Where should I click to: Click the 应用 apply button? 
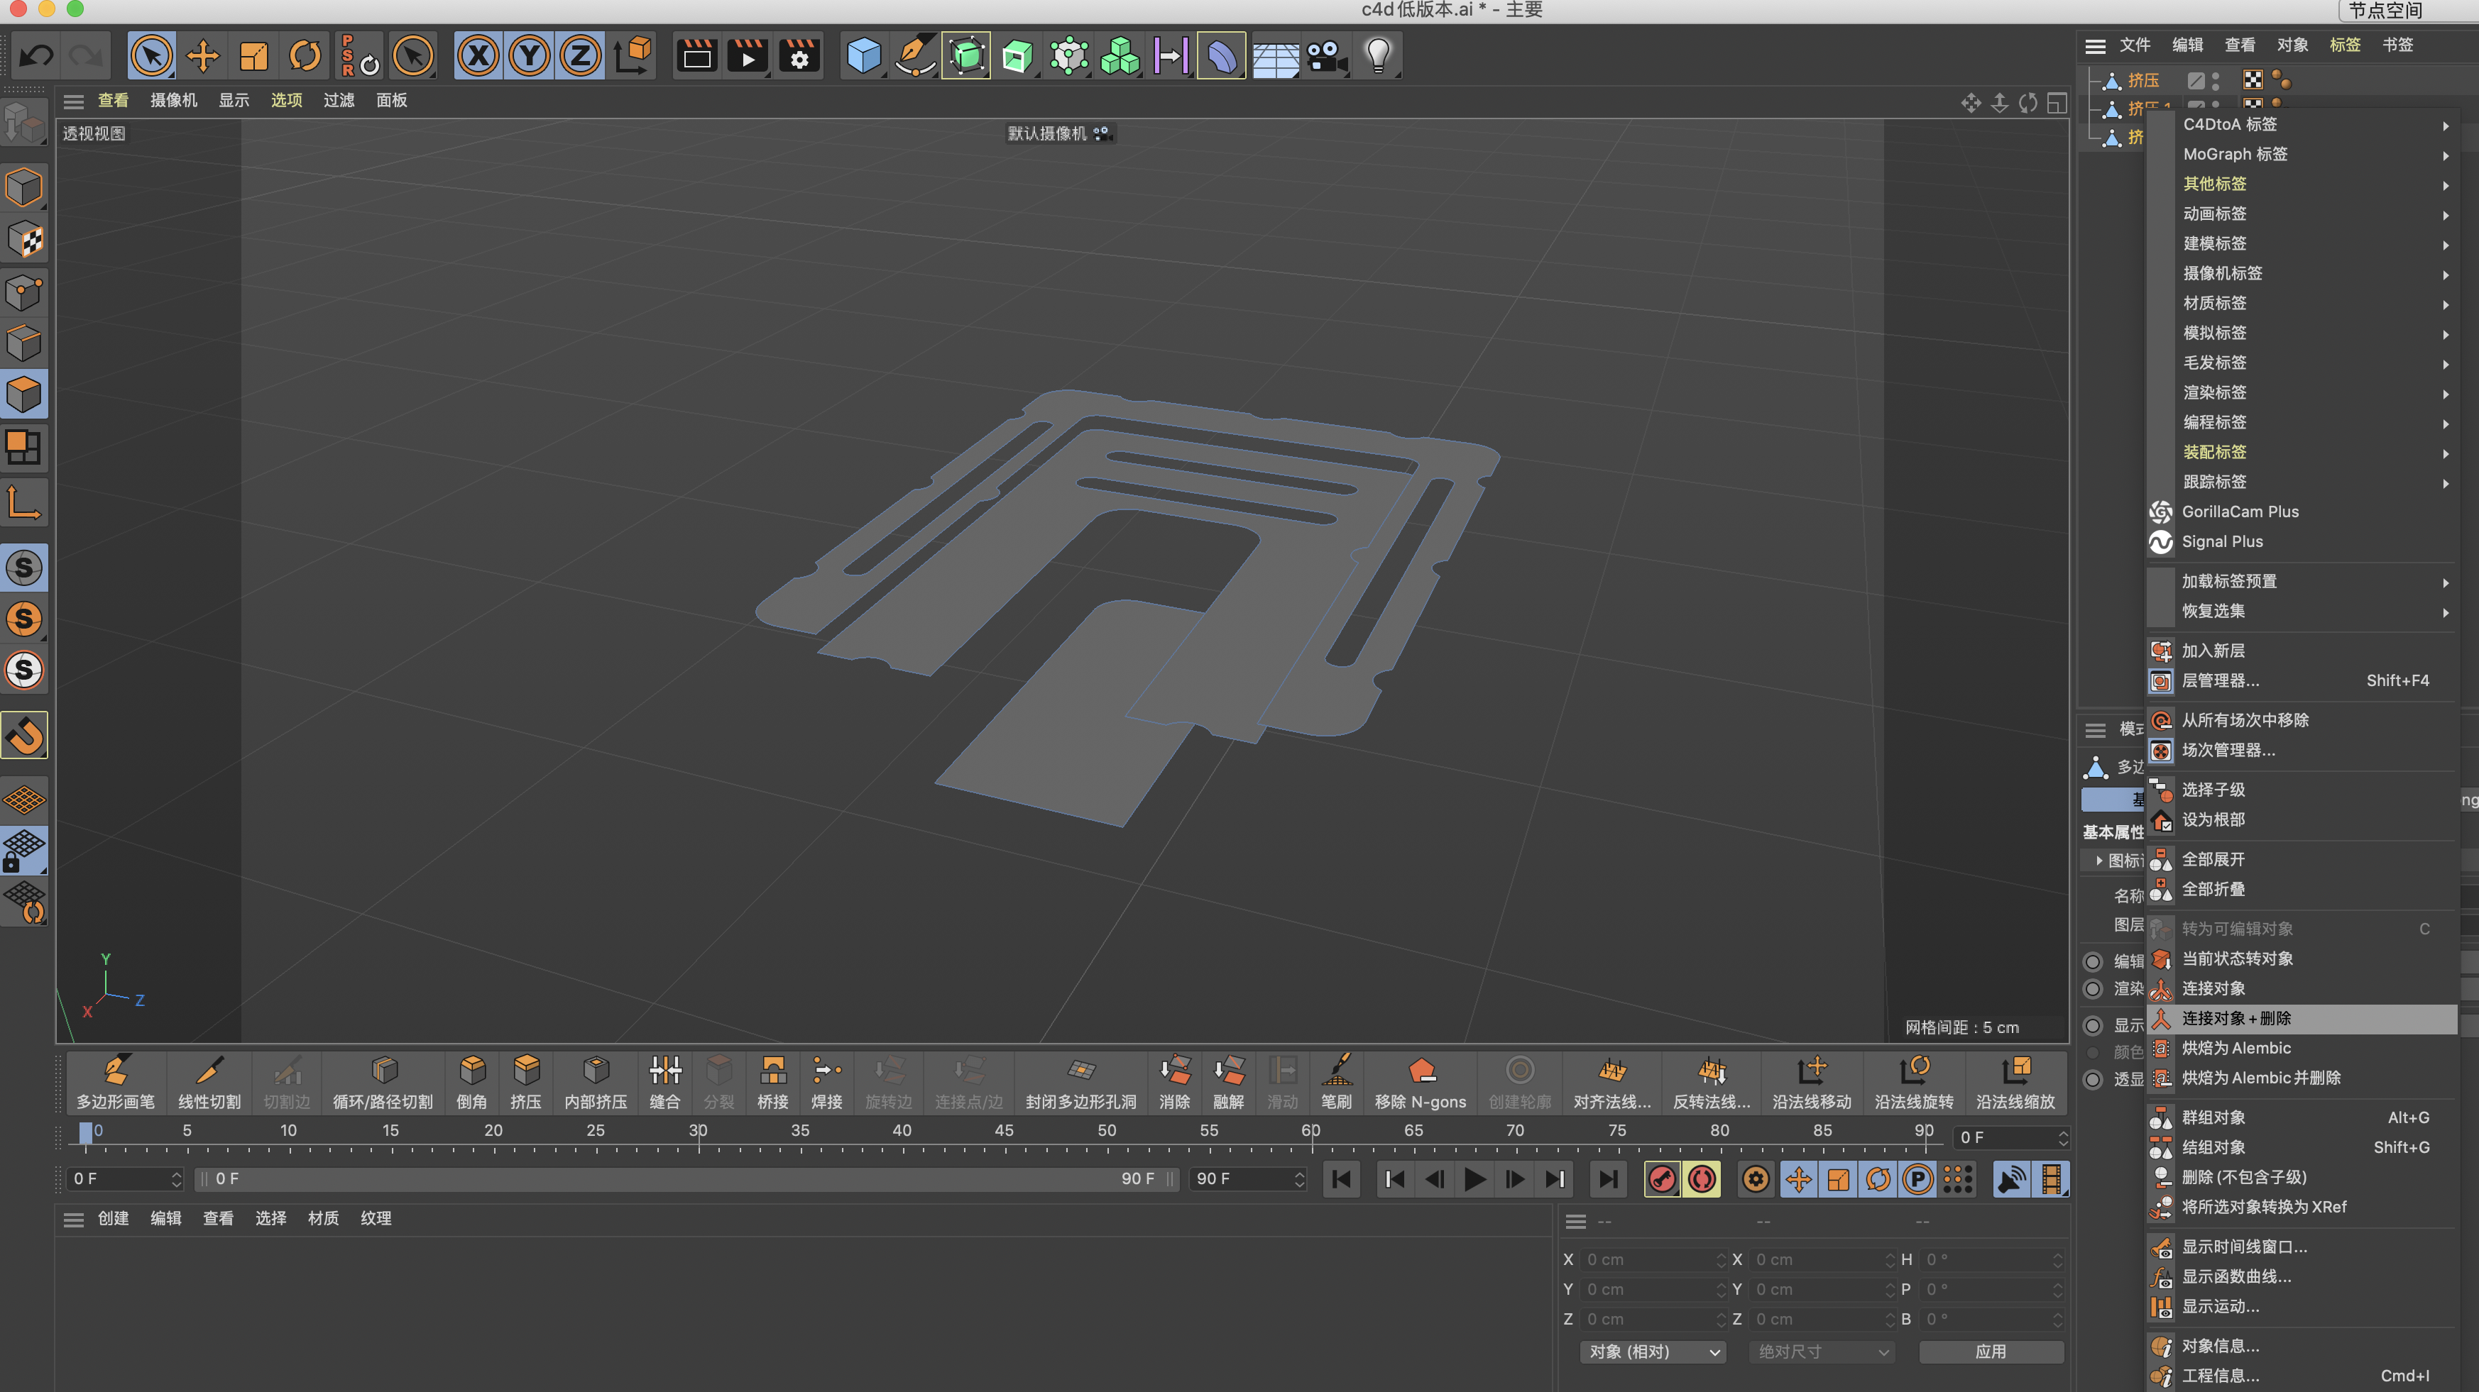[1990, 1352]
